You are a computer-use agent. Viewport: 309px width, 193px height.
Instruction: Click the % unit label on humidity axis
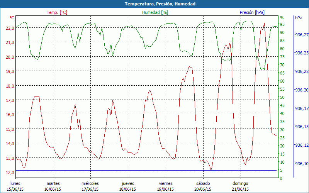282,18
